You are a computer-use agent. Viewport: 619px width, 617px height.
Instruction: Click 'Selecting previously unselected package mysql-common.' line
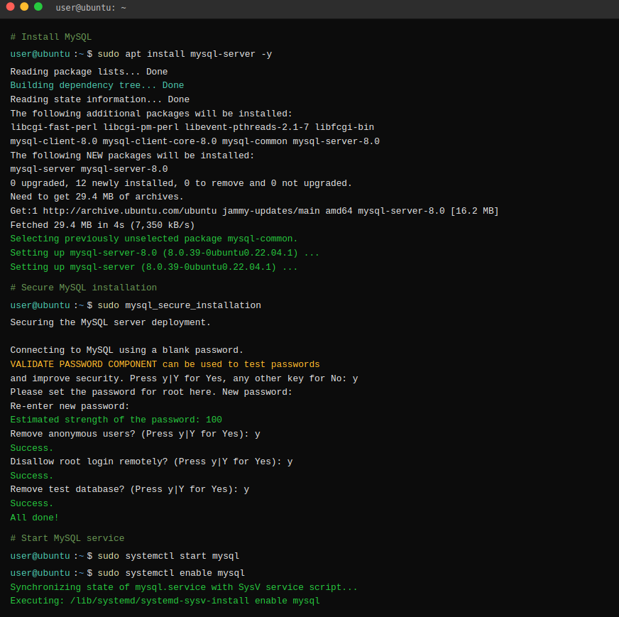[154, 239]
